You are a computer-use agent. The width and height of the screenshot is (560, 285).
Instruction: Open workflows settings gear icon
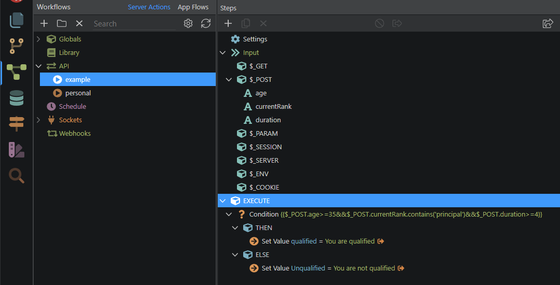click(188, 23)
